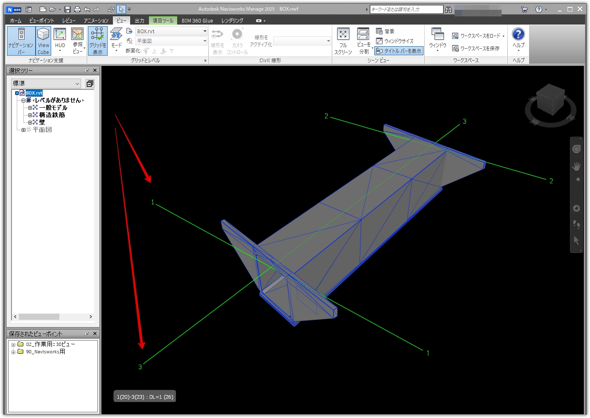590x418 pixels.
Task: Switch to the レンダリング ribbon tab
Action: click(x=232, y=20)
